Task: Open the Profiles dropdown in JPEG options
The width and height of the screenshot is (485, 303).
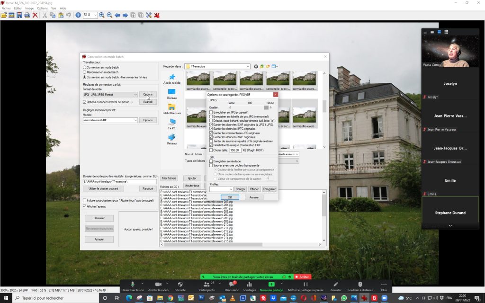Action: tap(221, 189)
